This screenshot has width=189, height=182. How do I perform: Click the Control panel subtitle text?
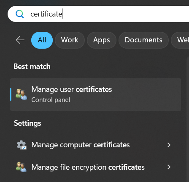tap(51, 100)
